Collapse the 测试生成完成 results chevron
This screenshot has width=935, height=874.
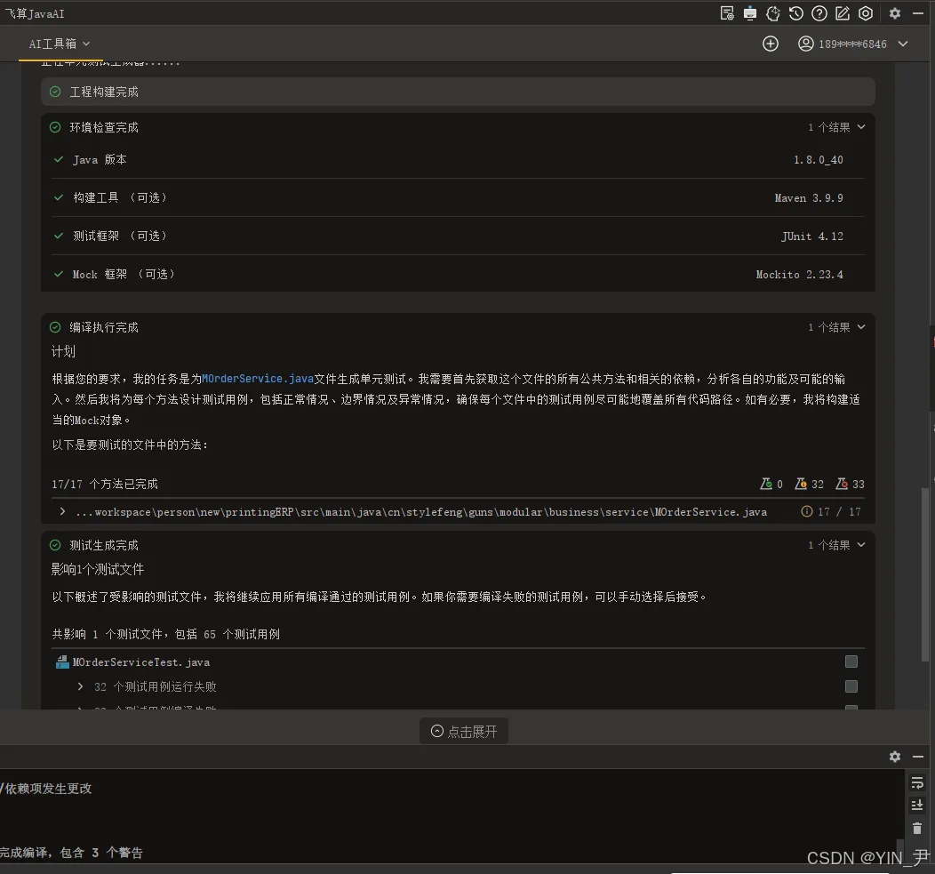pyautogui.click(x=861, y=545)
